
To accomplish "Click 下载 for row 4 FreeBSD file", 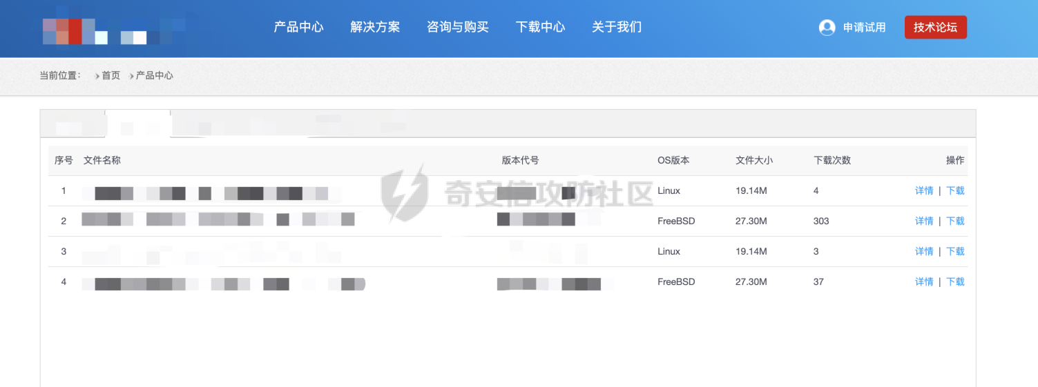I will [955, 281].
